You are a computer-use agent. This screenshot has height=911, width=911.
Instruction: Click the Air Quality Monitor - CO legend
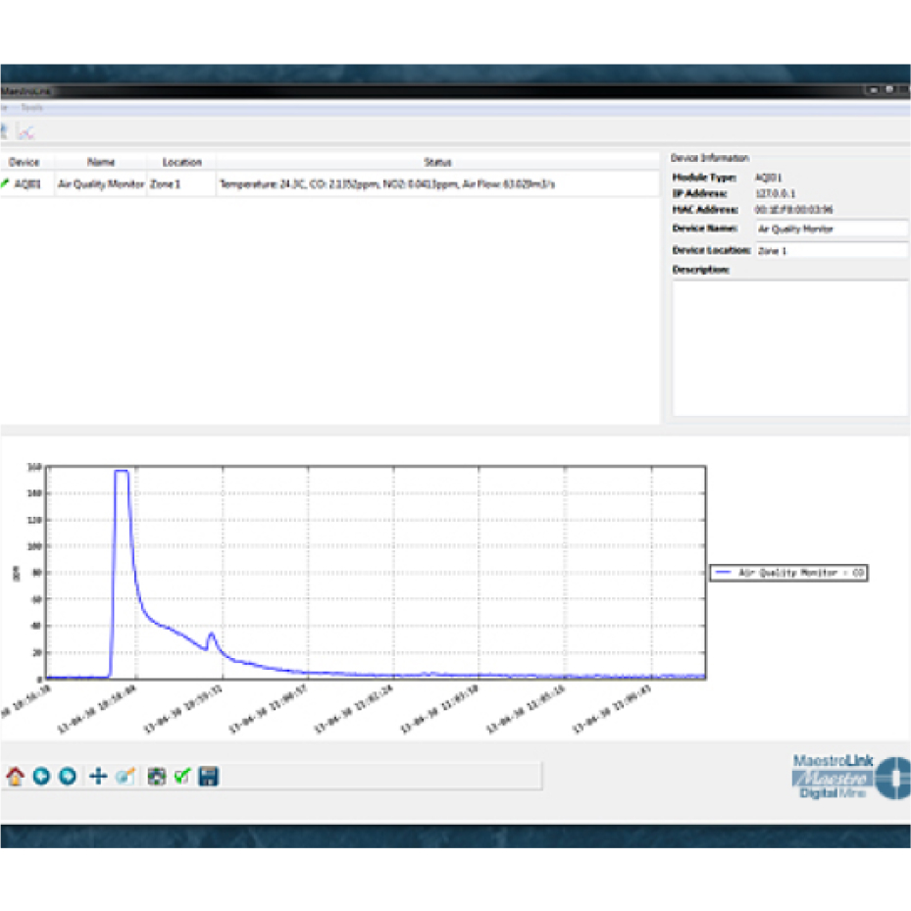[x=789, y=573]
